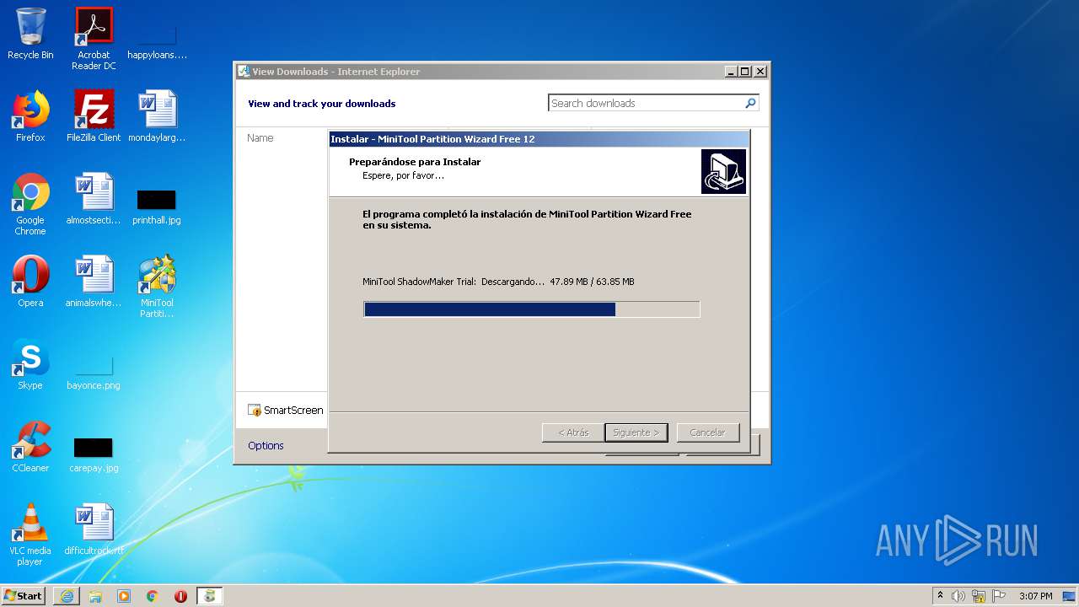Maximize the View Downloads window

coord(744,72)
